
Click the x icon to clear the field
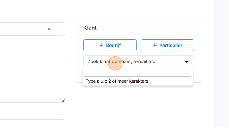click(49, 29)
